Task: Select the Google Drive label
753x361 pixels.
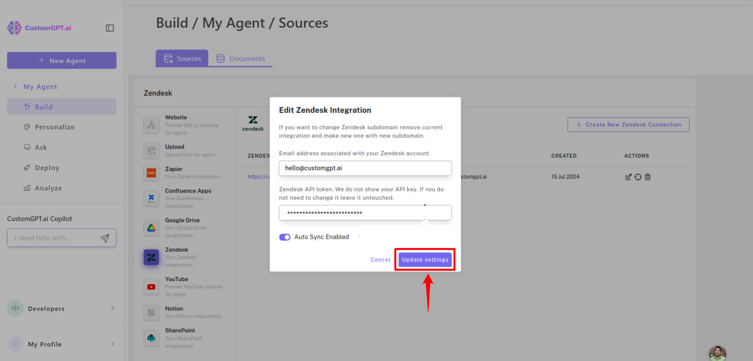Action: 182,220
